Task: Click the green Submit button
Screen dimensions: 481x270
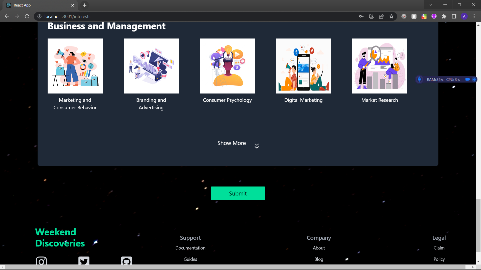Action: coord(238,193)
